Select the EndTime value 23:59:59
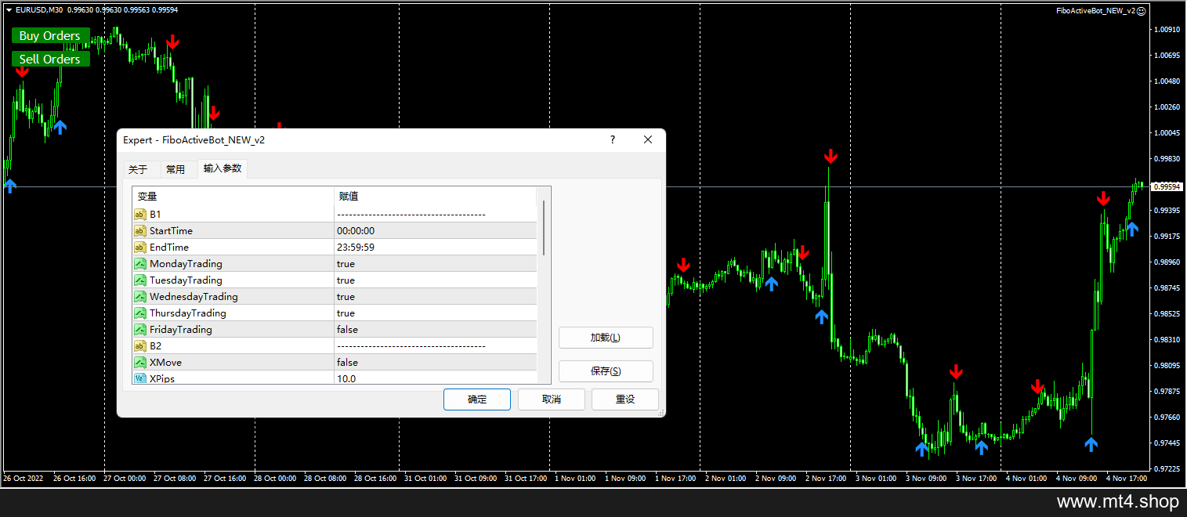1187x517 pixels. click(356, 248)
